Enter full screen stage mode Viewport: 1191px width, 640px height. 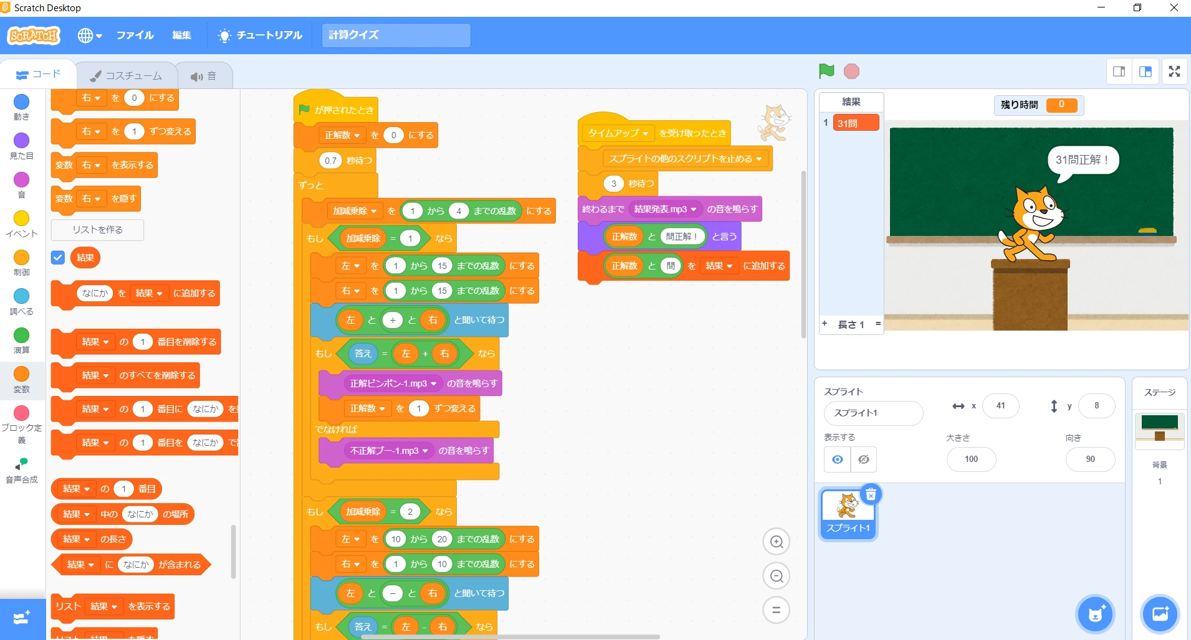coord(1174,72)
